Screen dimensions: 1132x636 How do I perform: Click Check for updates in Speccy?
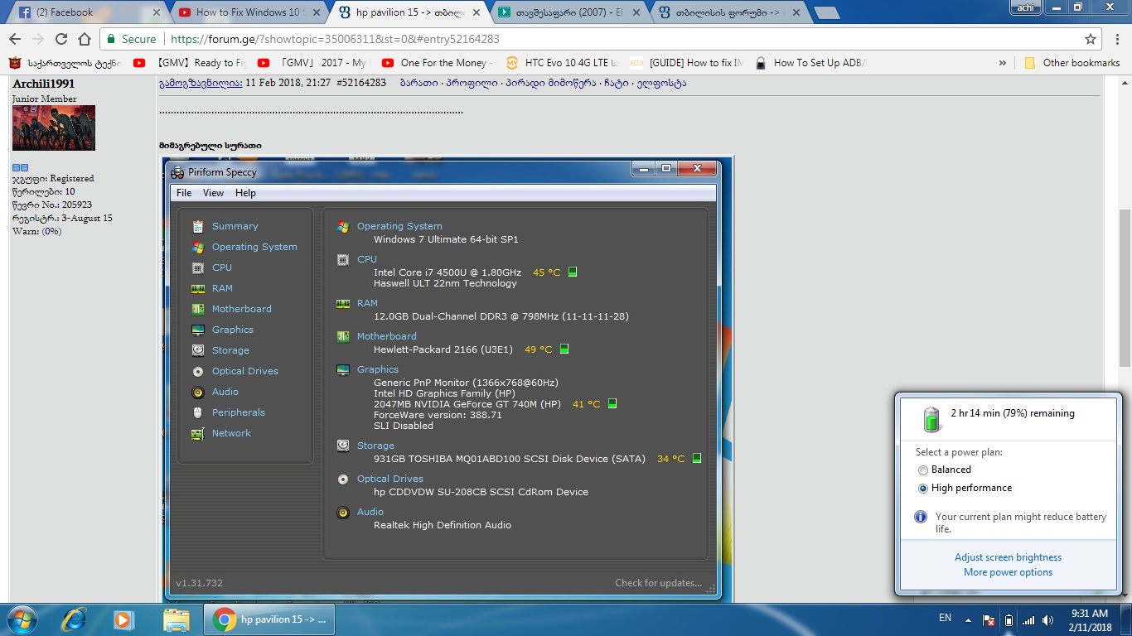point(658,583)
